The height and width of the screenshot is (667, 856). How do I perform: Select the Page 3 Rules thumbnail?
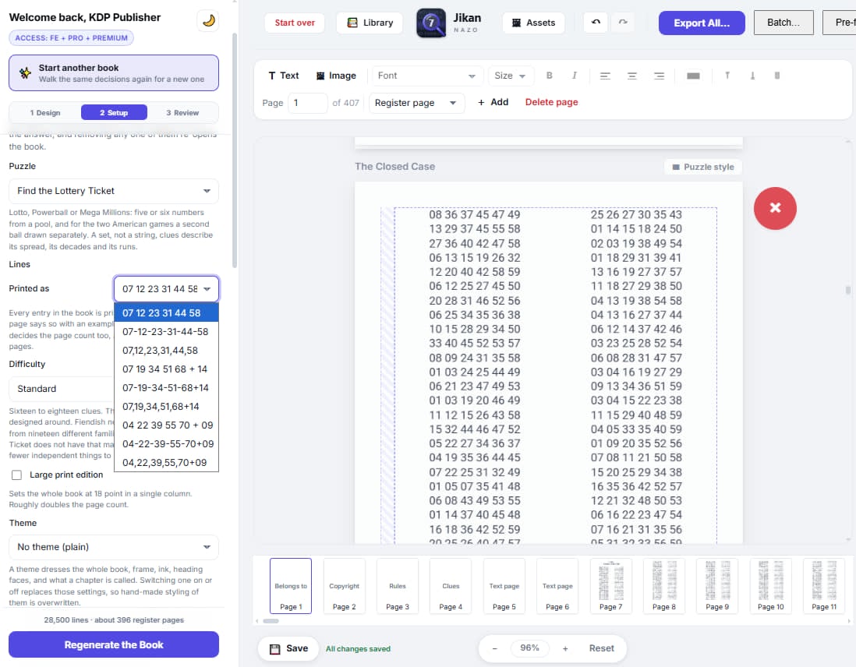coord(398,586)
